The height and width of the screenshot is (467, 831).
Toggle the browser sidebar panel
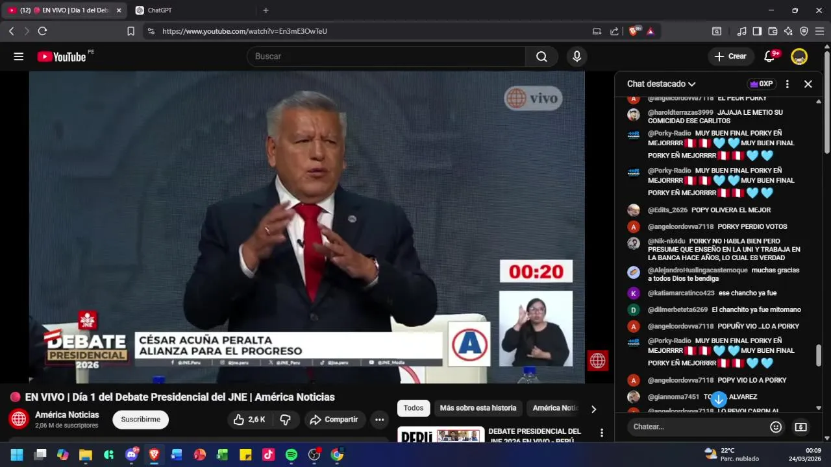point(757,31)
